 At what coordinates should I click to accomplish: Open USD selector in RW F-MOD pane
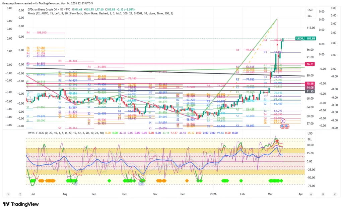310,133
